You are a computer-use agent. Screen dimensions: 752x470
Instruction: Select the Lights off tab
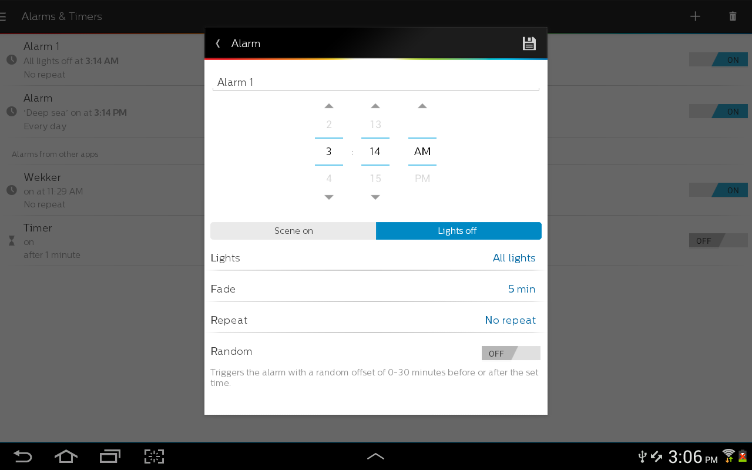click(x=458, y=230)
